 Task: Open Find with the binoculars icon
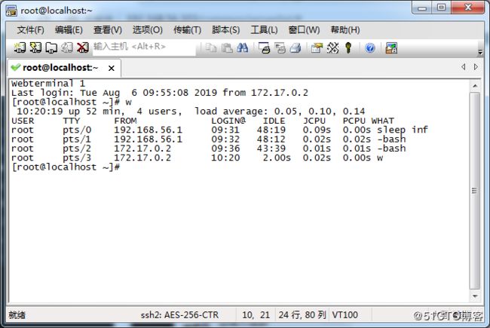[243, 48]
